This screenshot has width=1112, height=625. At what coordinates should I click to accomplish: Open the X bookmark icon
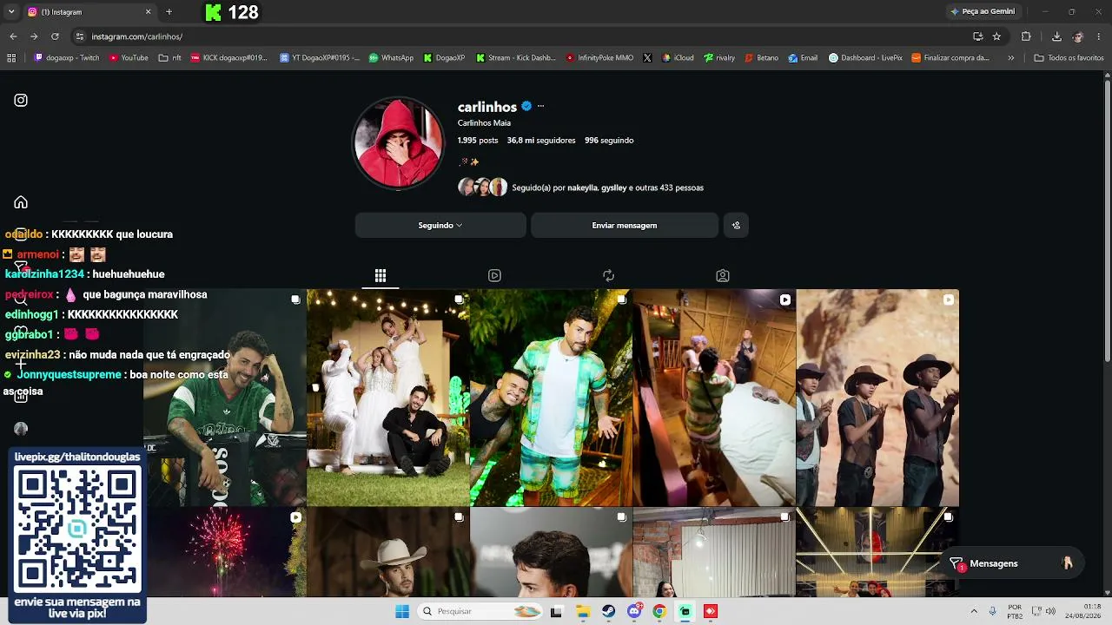[647, 58]
